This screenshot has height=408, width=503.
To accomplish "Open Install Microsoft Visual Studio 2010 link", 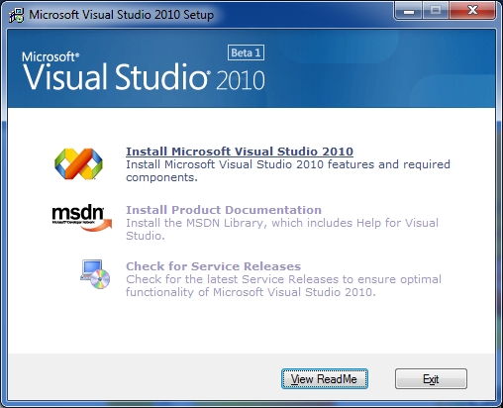I will point(240,152).
